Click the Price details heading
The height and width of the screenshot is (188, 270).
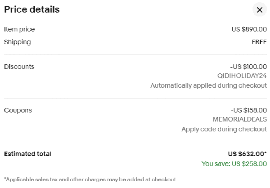pos(32,9)
